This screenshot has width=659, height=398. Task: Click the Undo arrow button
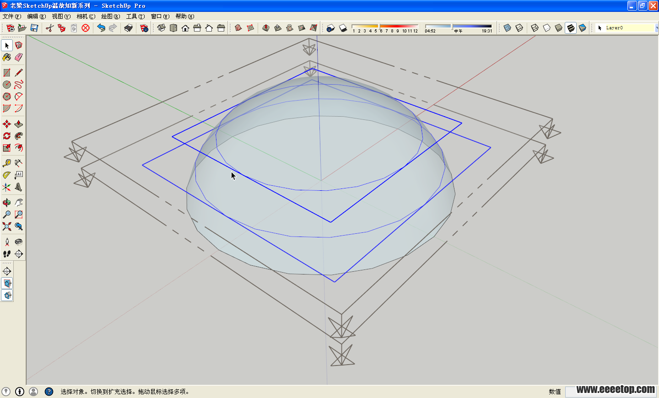click(101, 28)
